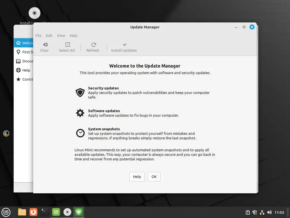Screen dimensions: 290x218
Task: Launch the Terminal from the panel
Action: point(45,212)
